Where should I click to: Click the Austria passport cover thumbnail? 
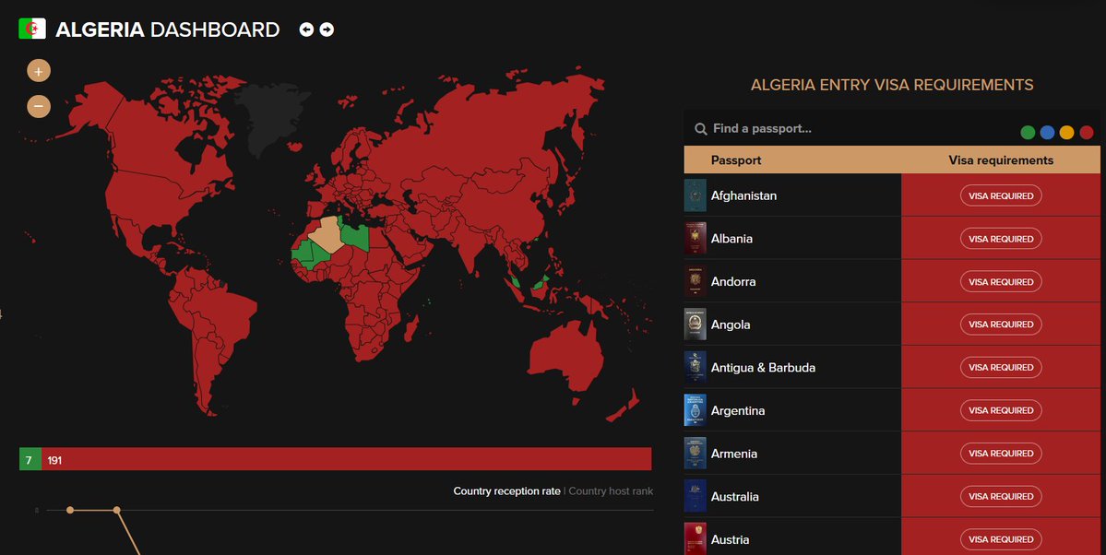coord(695,538)
